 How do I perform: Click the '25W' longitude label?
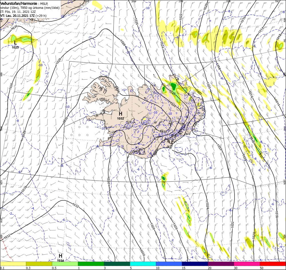[87, 1]
